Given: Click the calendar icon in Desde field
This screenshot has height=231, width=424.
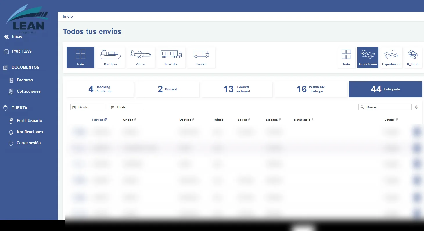Looking at the screenshot, I should [x=74, y=107].
